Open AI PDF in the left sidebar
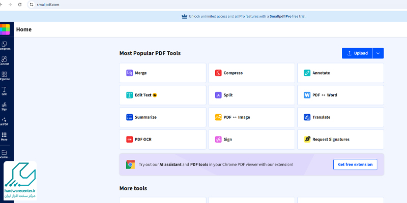 pos(4,121)
